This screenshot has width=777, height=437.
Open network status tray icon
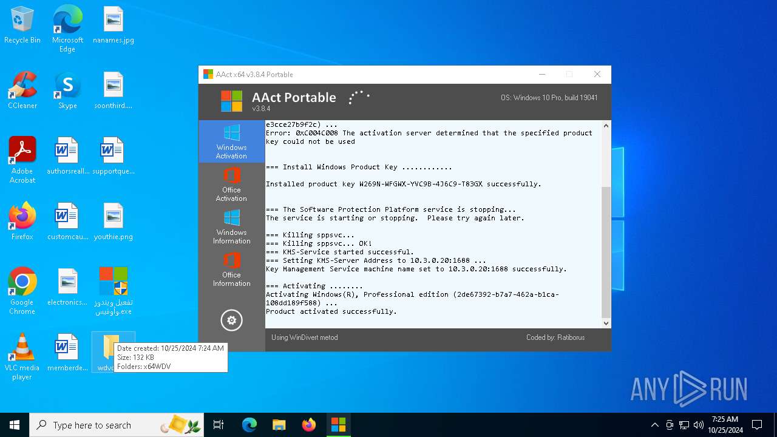tap(684, 425)
